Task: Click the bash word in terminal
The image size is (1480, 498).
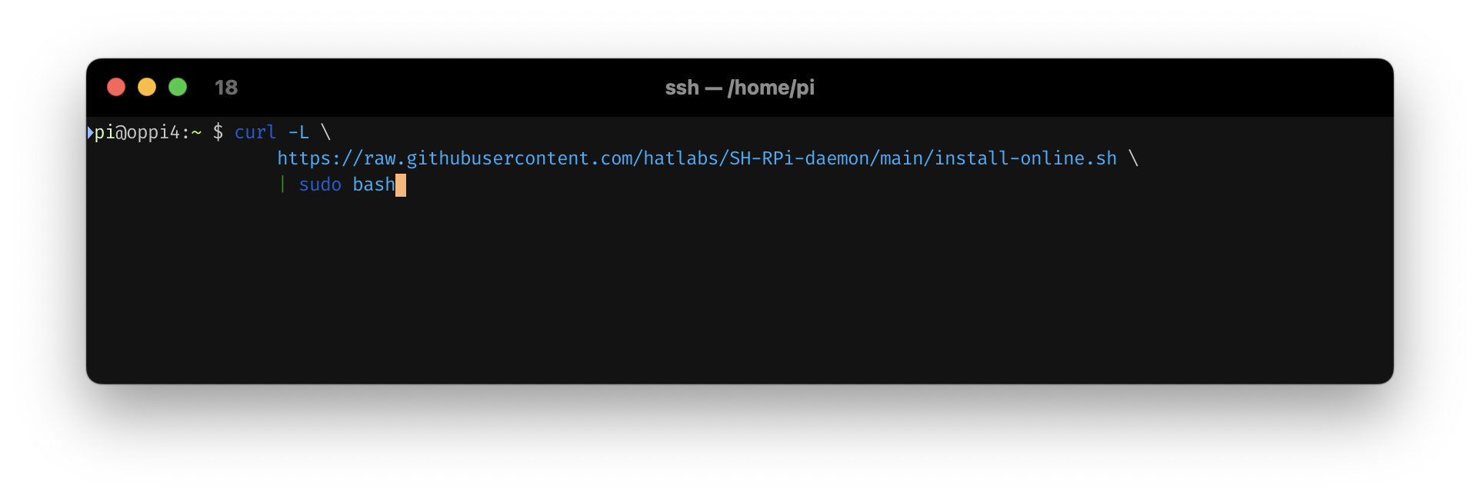Action: (374, 185)
